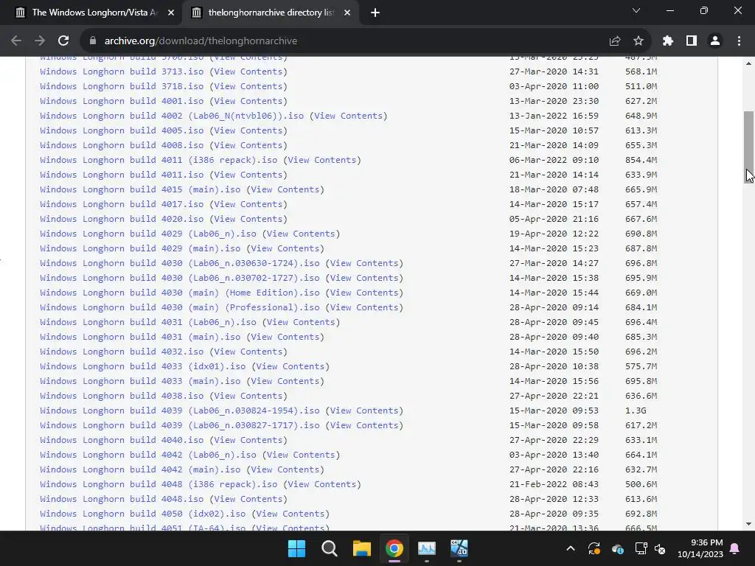Download build 4030 (main) (Home Edition).iso
Image resolution: width=755 pixels, height=566 pixels.
[x=180, y=293]
